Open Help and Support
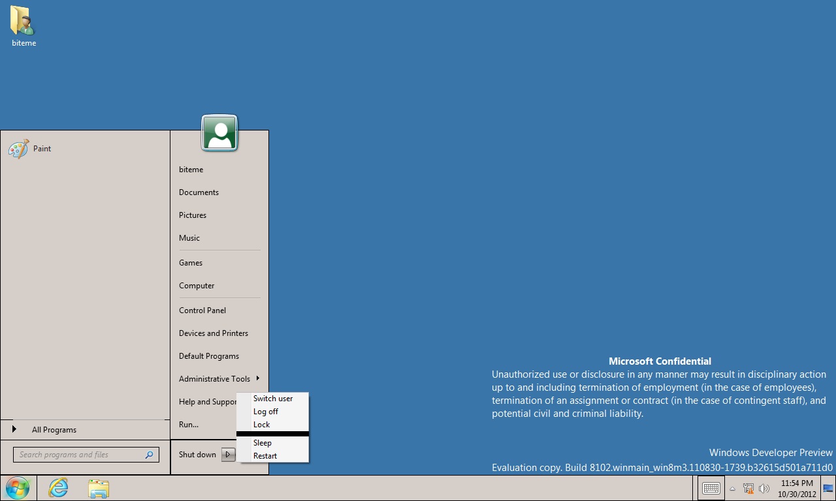This screenshot has width=836, height=501. 208,402
